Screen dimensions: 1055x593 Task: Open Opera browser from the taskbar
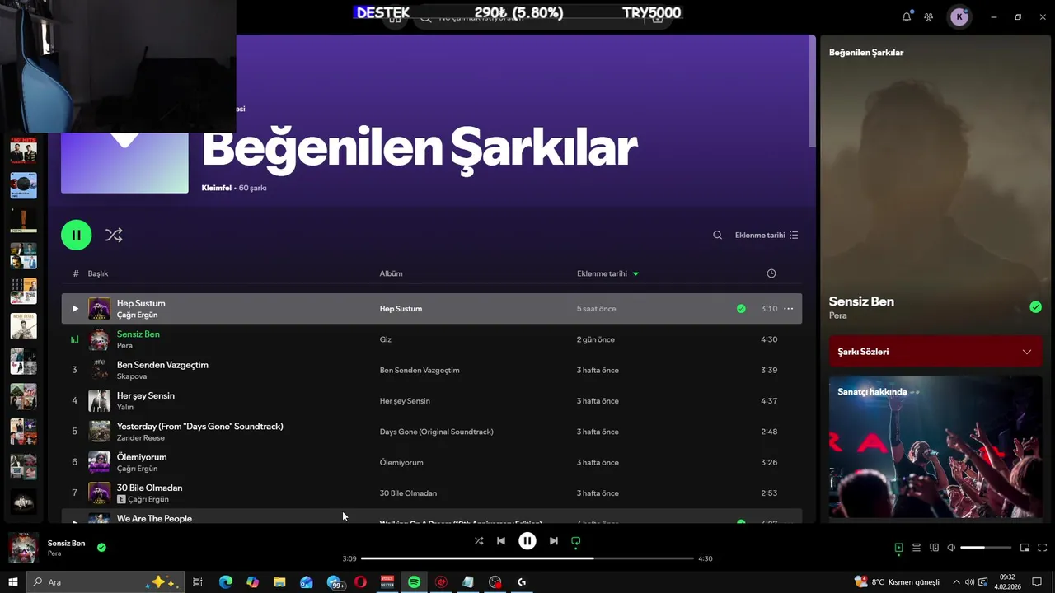point(360,582)
